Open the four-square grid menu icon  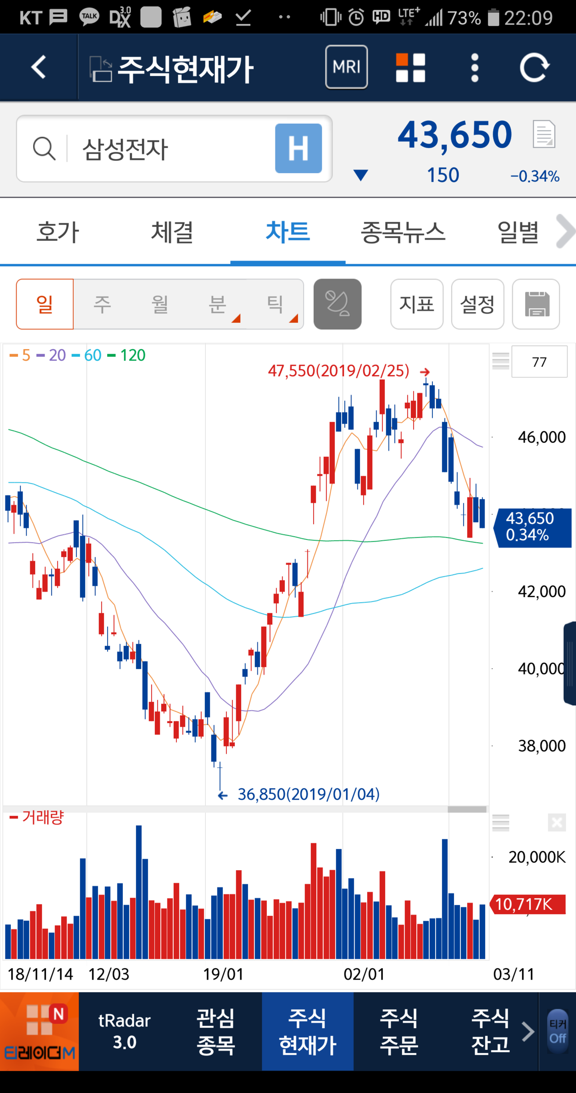click(410, 67)
